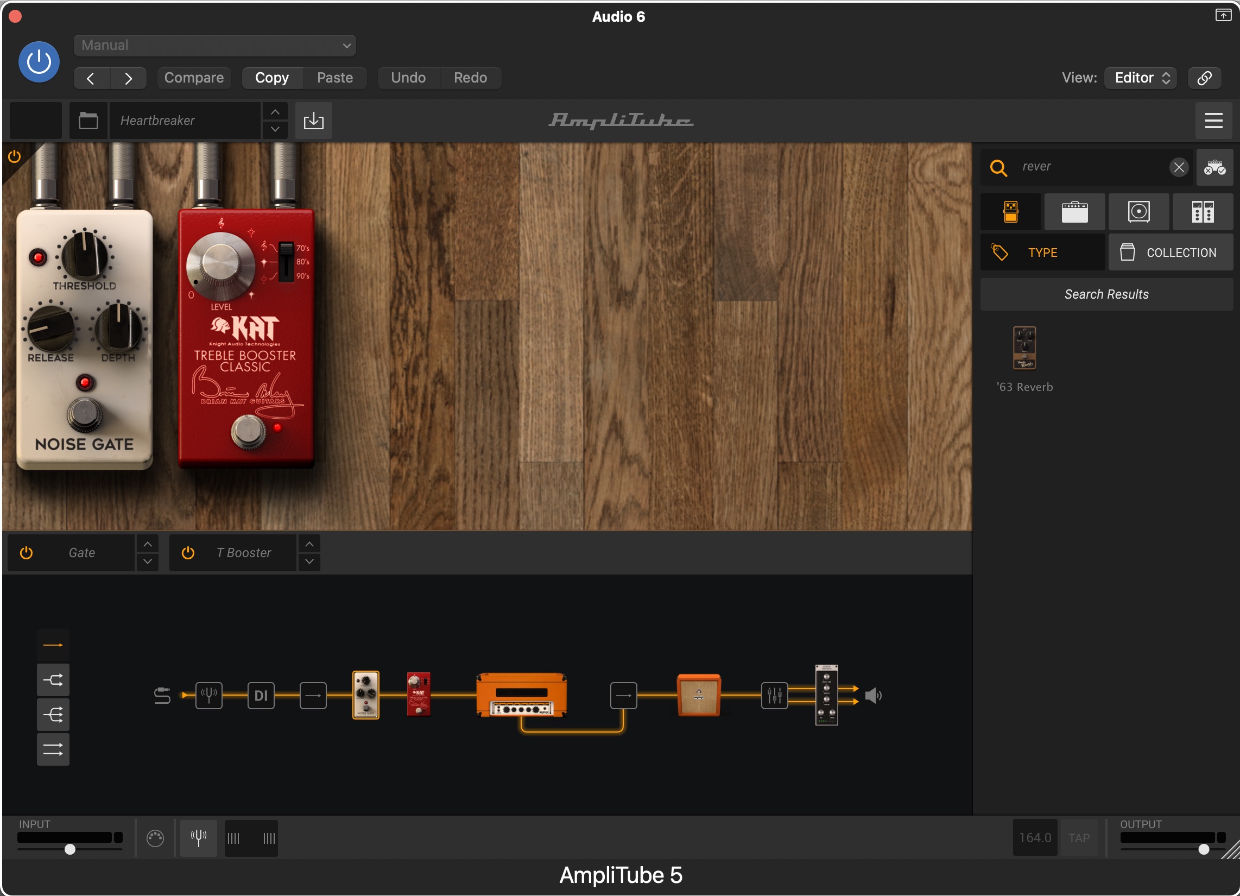The height and width of the screenshot is (896, 1240).
Task: Toggle the Noise Gate footswitch
Action: tap(85, 415)
